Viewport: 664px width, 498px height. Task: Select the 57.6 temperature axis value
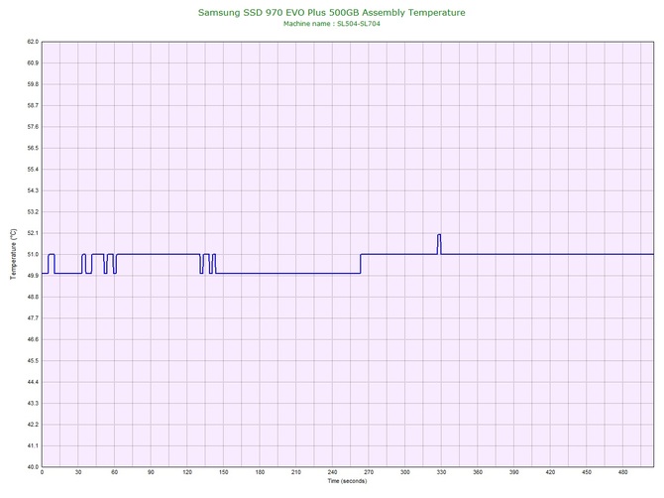point(33,127)
